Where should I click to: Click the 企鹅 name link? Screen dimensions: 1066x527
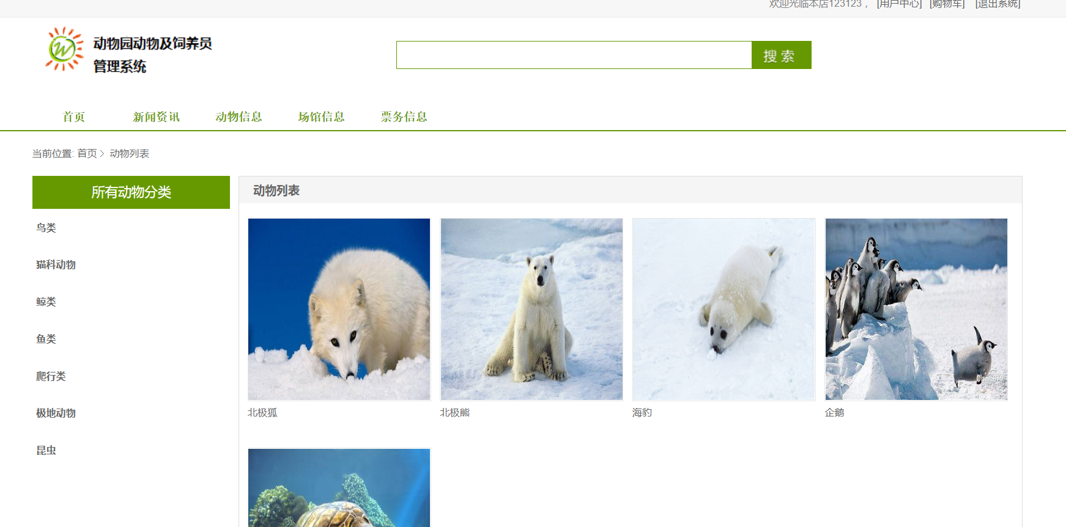click(x=834, y=412)
